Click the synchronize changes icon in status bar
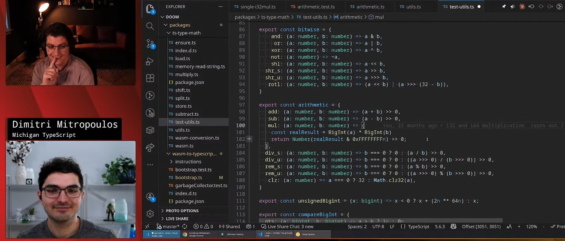Screen dimensions: 565x241 pyautogui.click(x=185, y=226)
